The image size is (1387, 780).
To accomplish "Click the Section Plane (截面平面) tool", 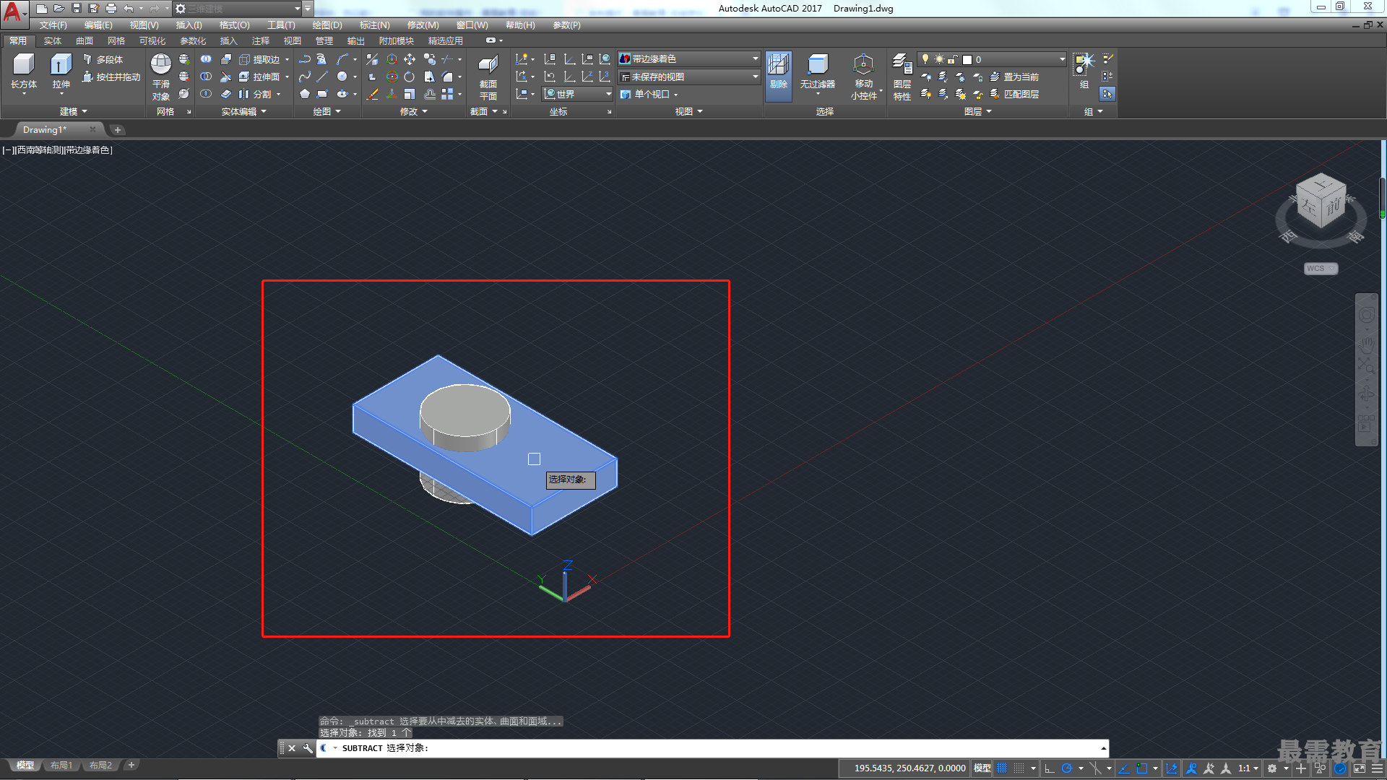I will pyautogui.click(x=488, y=77).
